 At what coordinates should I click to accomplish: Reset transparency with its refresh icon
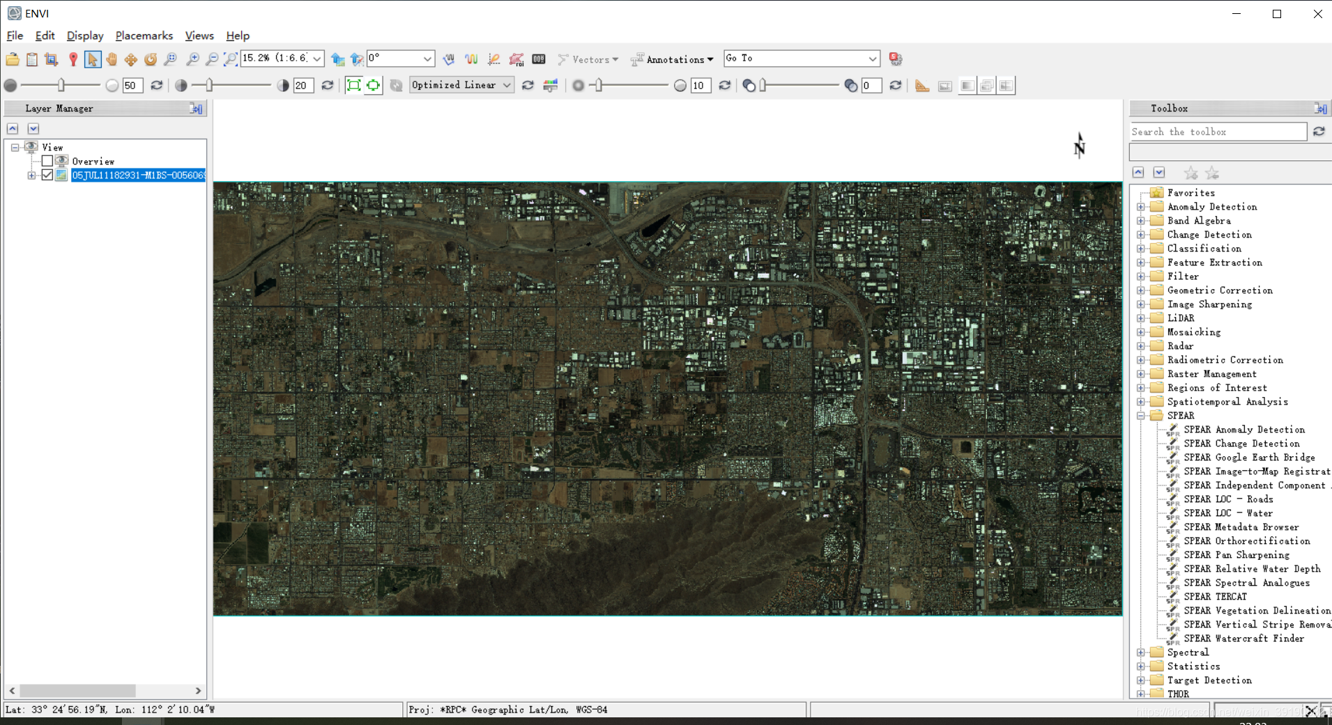[x=896, y=85]
